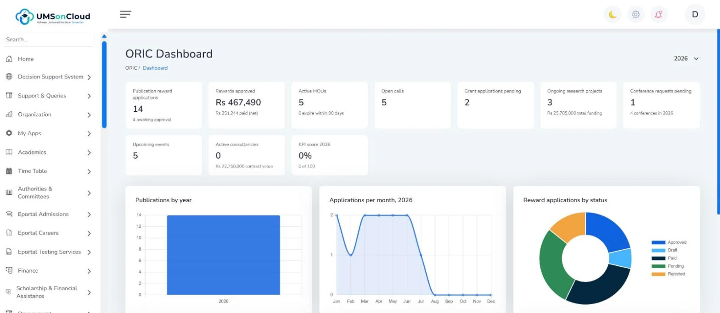Click the sidebar Search input field
The height and width of the screenshot is (313, 720).
[x=49, y=39]
